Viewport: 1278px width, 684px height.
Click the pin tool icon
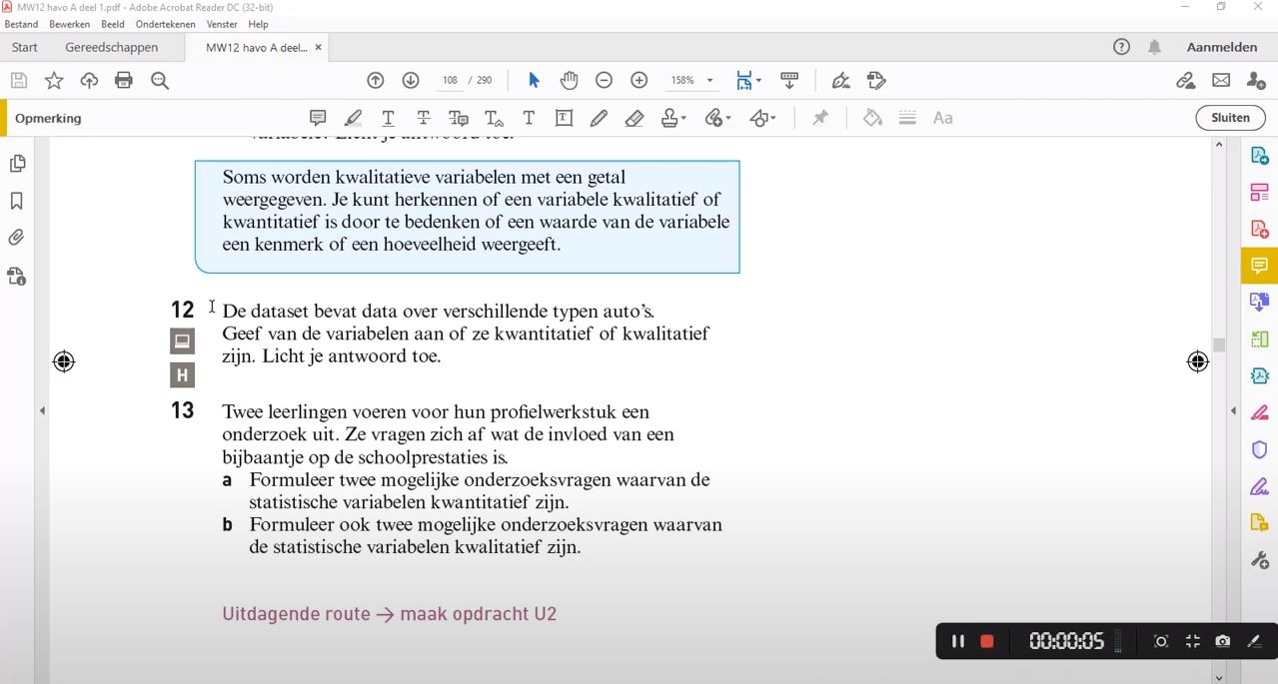click(x=820, y=118)
